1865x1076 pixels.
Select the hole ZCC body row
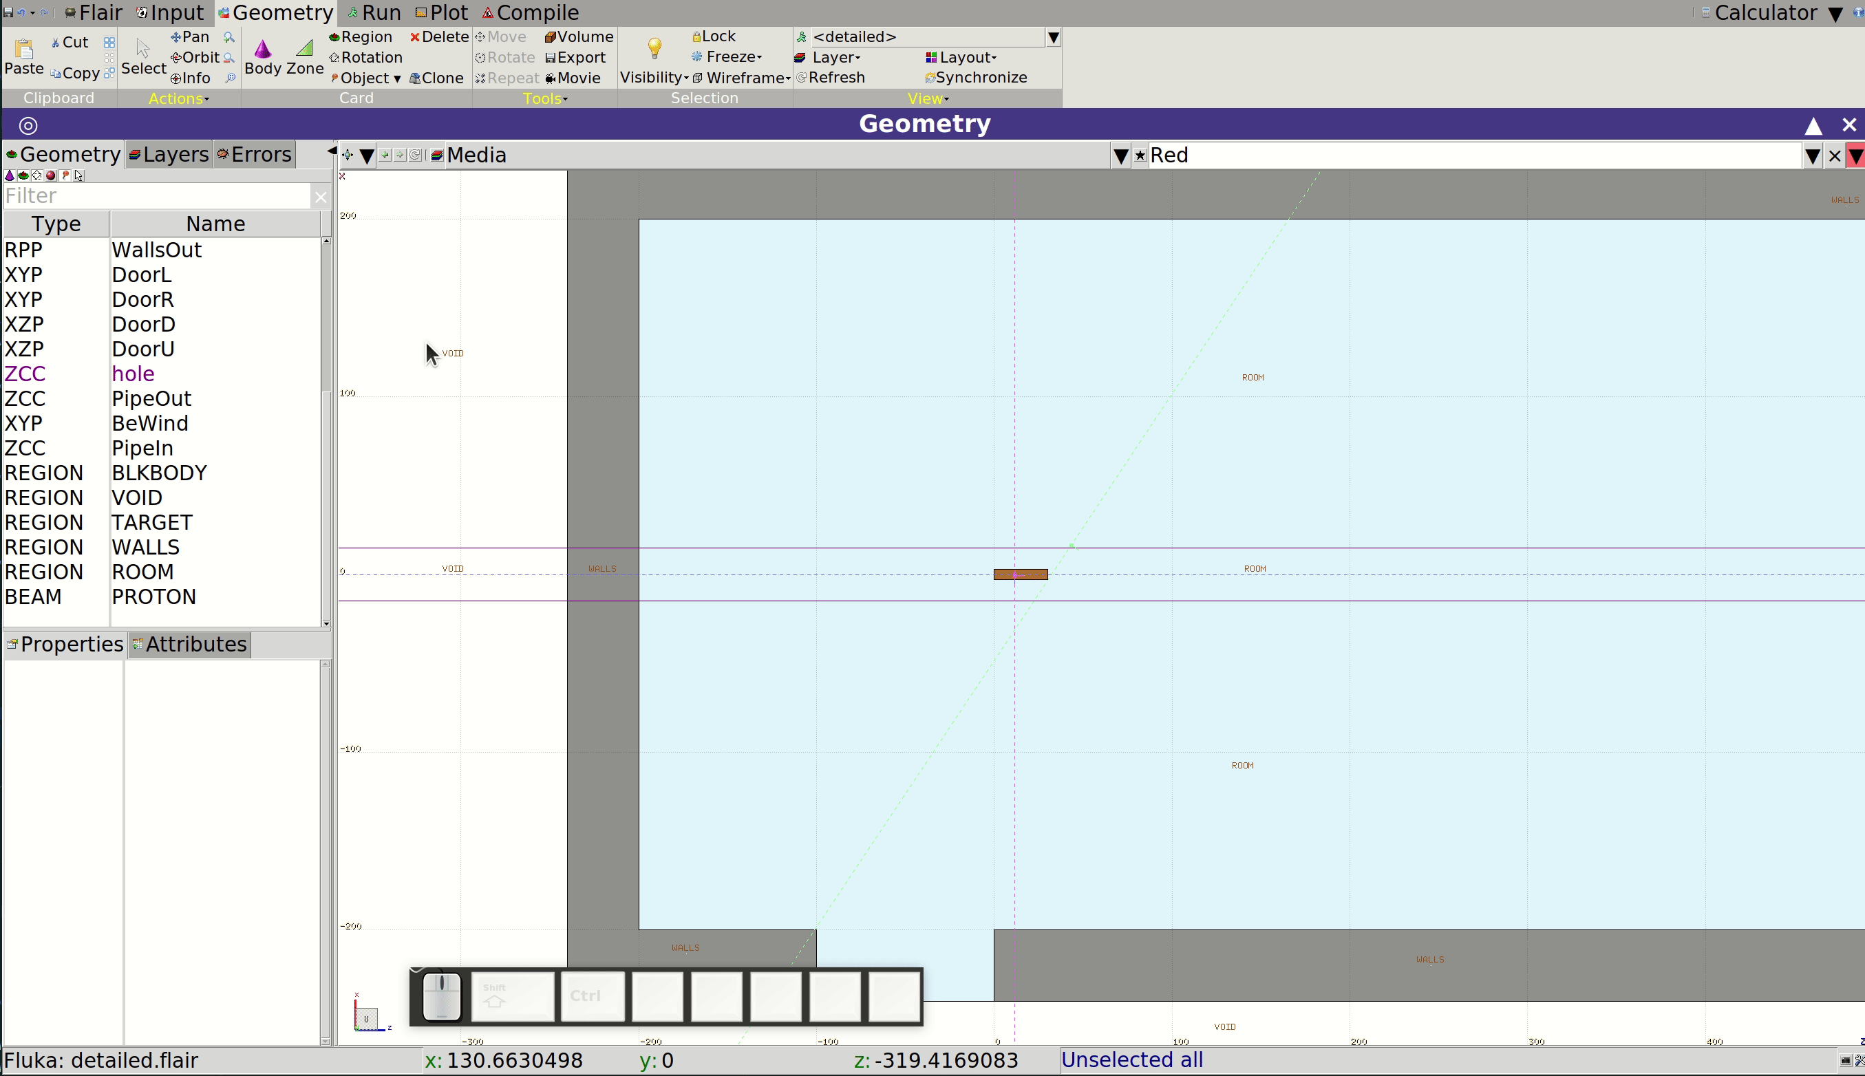click(162, 374)
